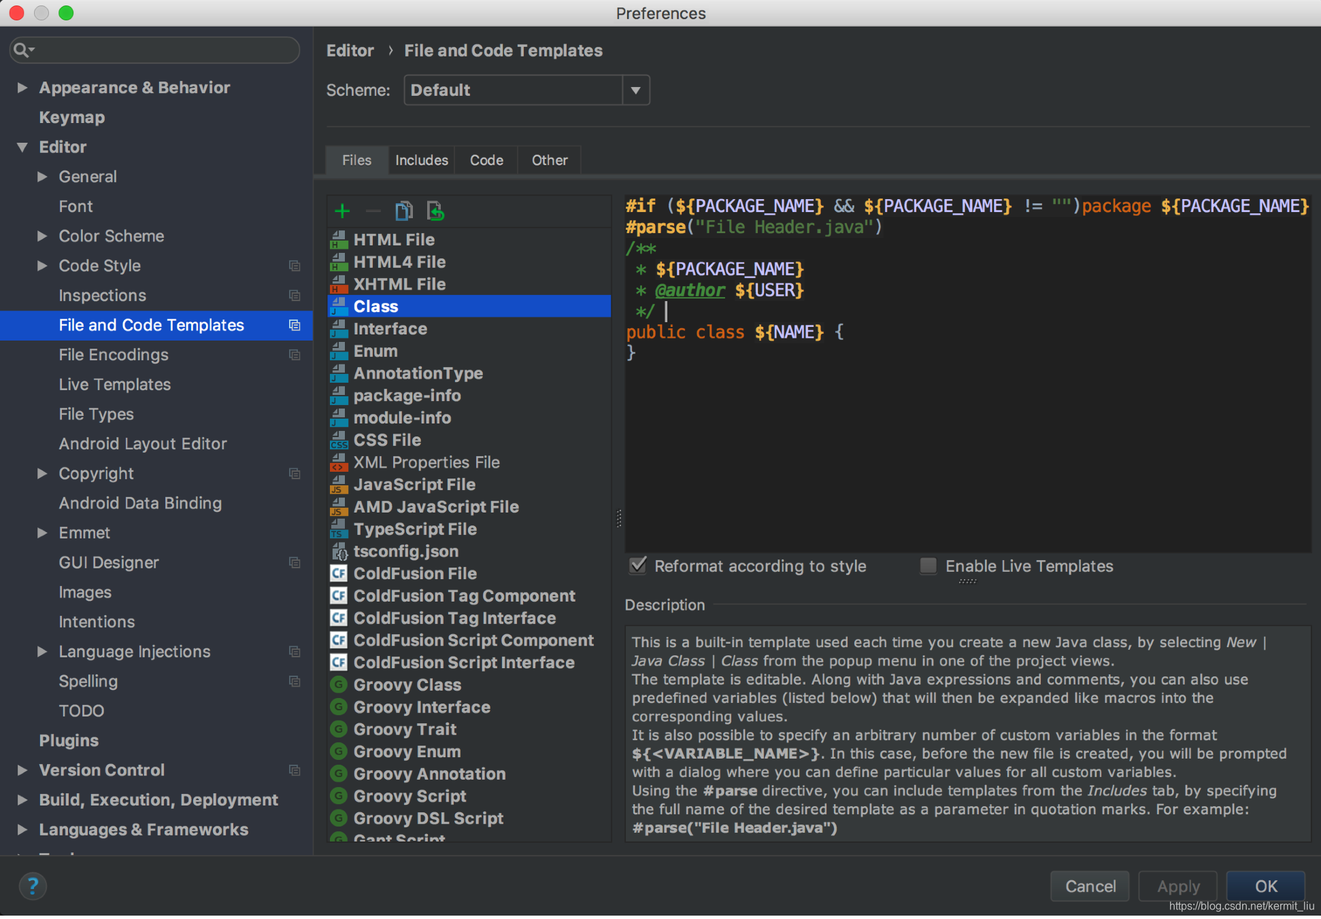Select Live Templates in settings tree
Image resolution: width=1321 pixels, height=919 pixels.
(x=114, y=385)
